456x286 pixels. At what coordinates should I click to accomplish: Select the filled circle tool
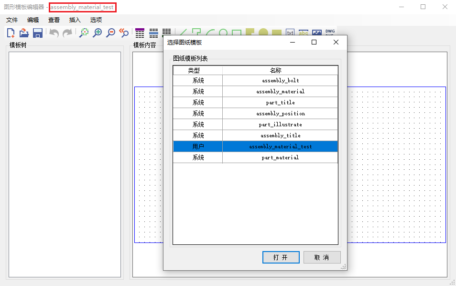click(263, 32)
